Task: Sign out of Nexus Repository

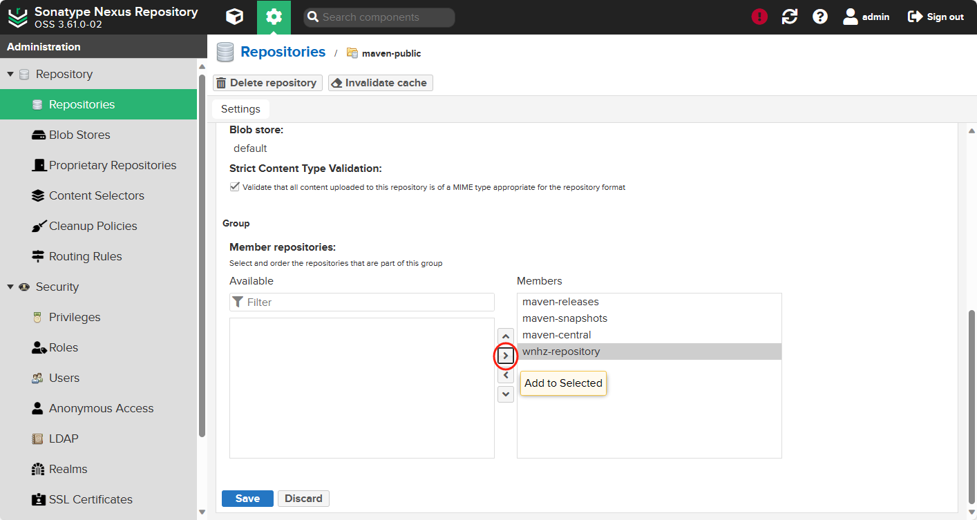Action: pyautogui.click(x=936, y=17)
